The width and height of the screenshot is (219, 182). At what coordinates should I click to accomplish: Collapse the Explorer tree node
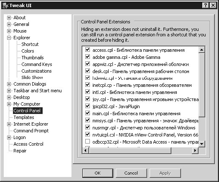[x=9, y=38]
